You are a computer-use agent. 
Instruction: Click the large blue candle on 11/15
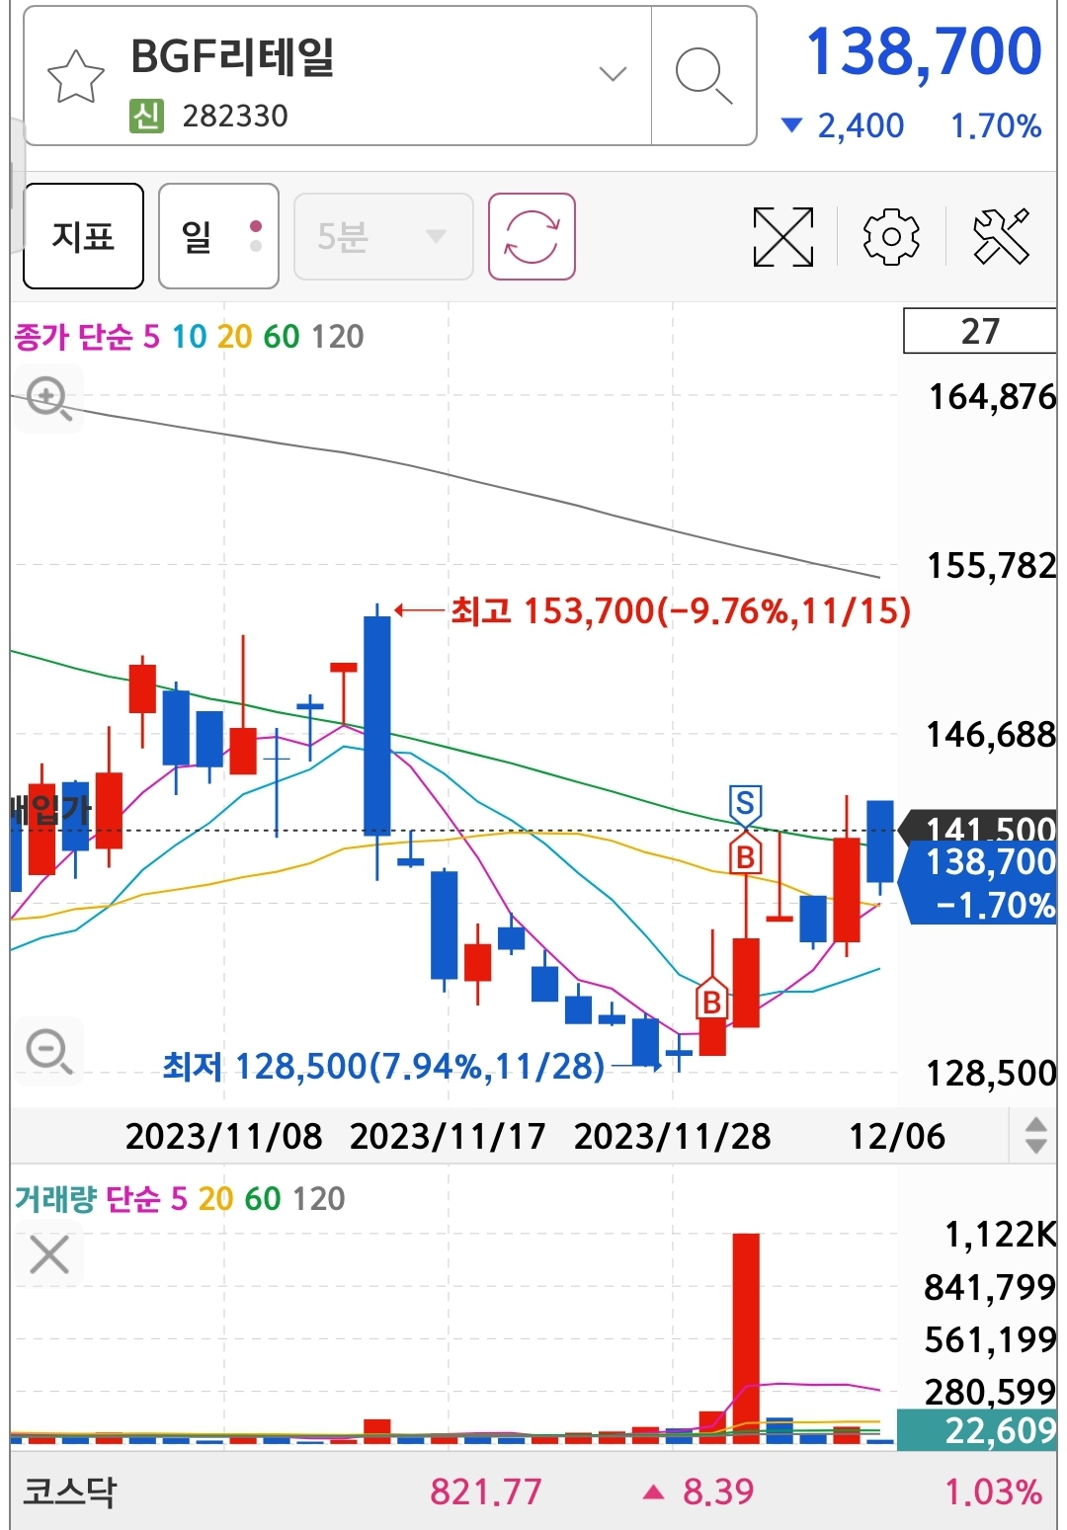pyautogui.click(x=377, y=726)
